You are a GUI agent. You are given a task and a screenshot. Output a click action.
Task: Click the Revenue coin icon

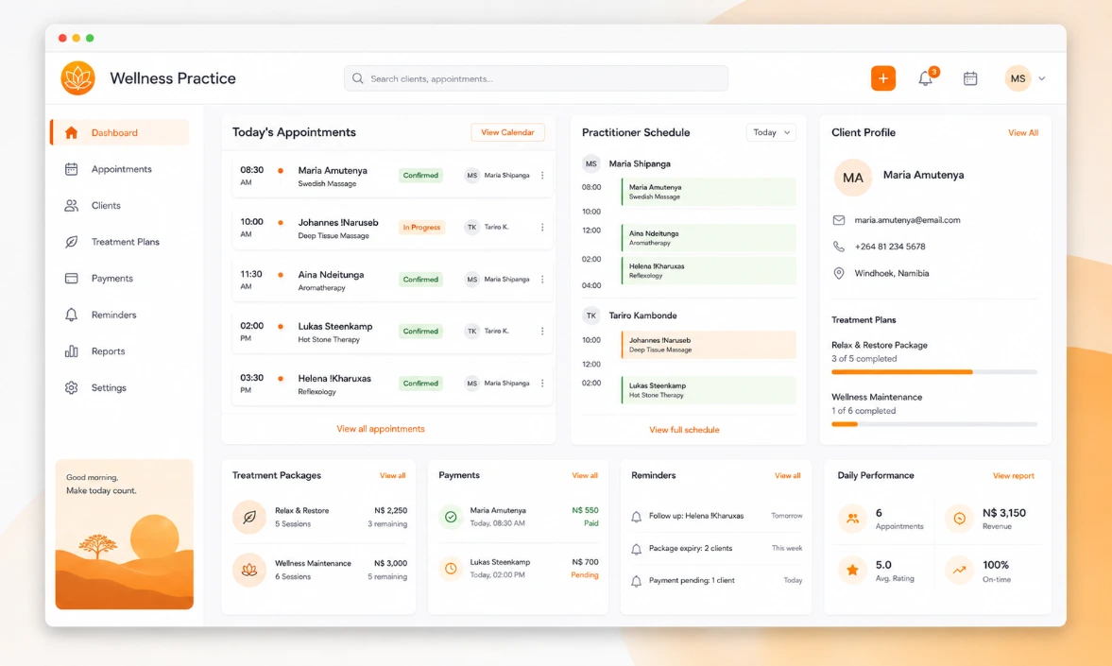(959, 519)
